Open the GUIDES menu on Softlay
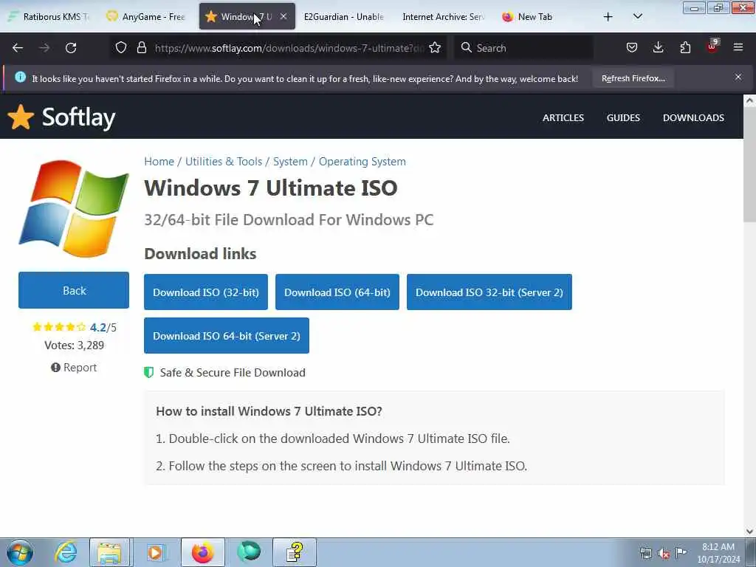The height and width of the screenshot is (567, 756). pyautogui.click(x=623, y=117)
